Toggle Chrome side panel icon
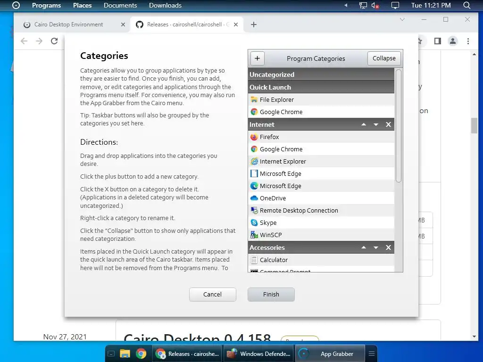This screenshot has height=362, width=483. point(437,41)
